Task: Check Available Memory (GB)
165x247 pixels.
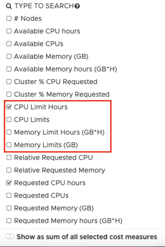Action: (9, 56)
